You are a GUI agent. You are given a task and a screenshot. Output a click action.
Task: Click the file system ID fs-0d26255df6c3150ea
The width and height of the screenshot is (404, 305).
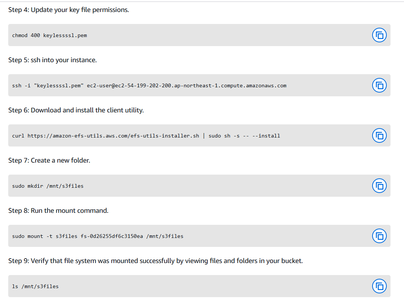click(112, 236)
